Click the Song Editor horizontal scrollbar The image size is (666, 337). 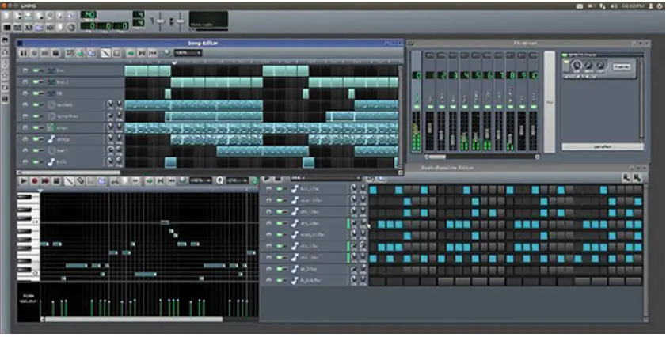[70, 172]
